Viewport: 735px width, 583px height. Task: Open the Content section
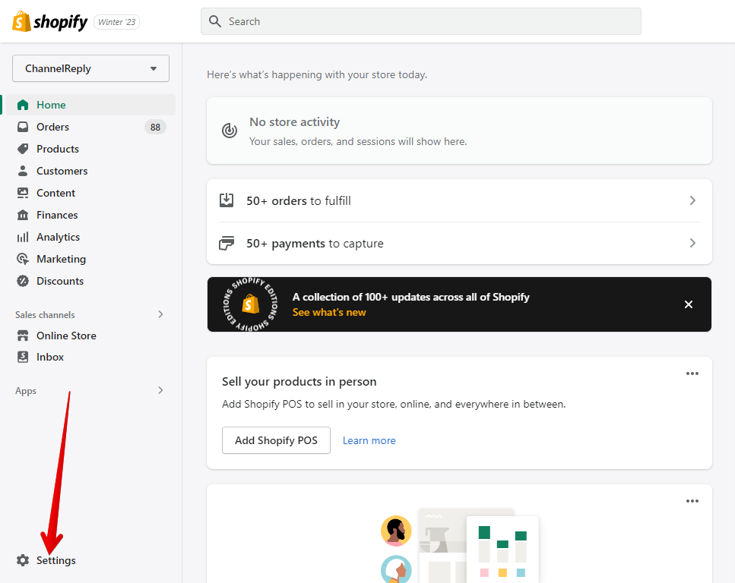coord(55,193)
